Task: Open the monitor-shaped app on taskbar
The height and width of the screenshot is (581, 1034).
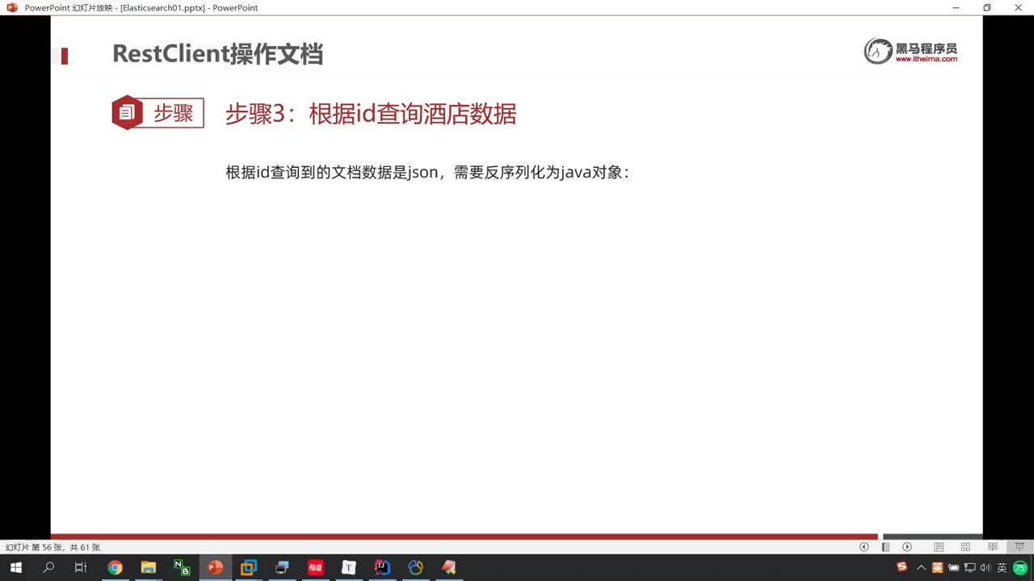Action: tap(282, 567)
